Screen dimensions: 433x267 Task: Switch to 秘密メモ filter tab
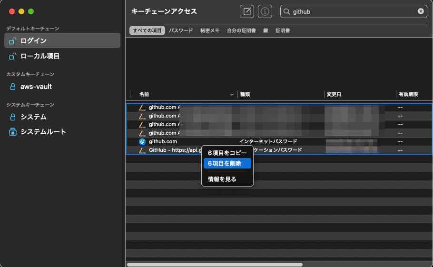coord(210,30)
